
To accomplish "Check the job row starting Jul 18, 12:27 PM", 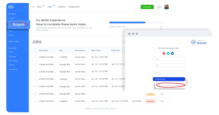I will click(x=36, y=101).
